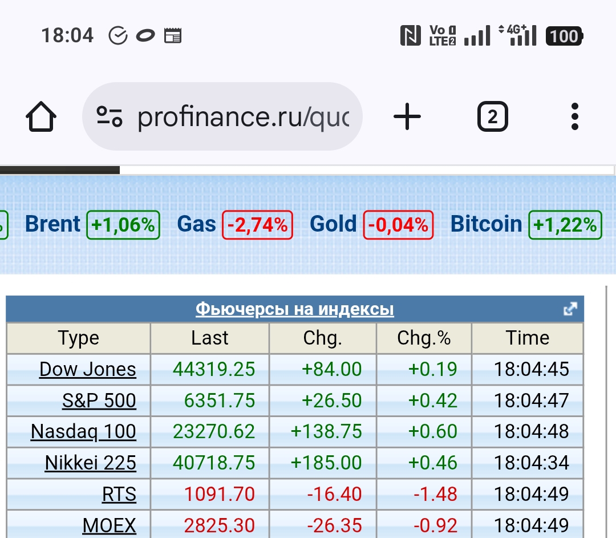Viewport: 616px width, 538px height.
Task: Tap the Bitcoin +1,22% ticker item
Action: tap(525, 224)
